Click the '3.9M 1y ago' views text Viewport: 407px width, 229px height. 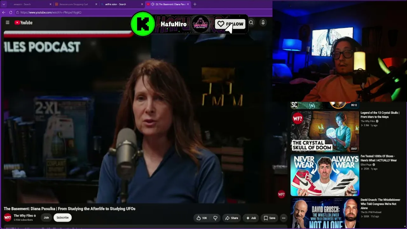point(369,125)
